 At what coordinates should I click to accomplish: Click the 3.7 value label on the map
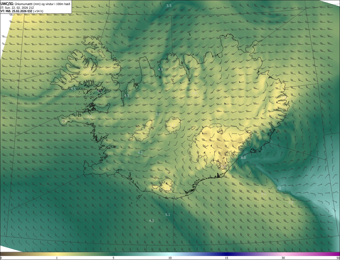tap(158, 114)
